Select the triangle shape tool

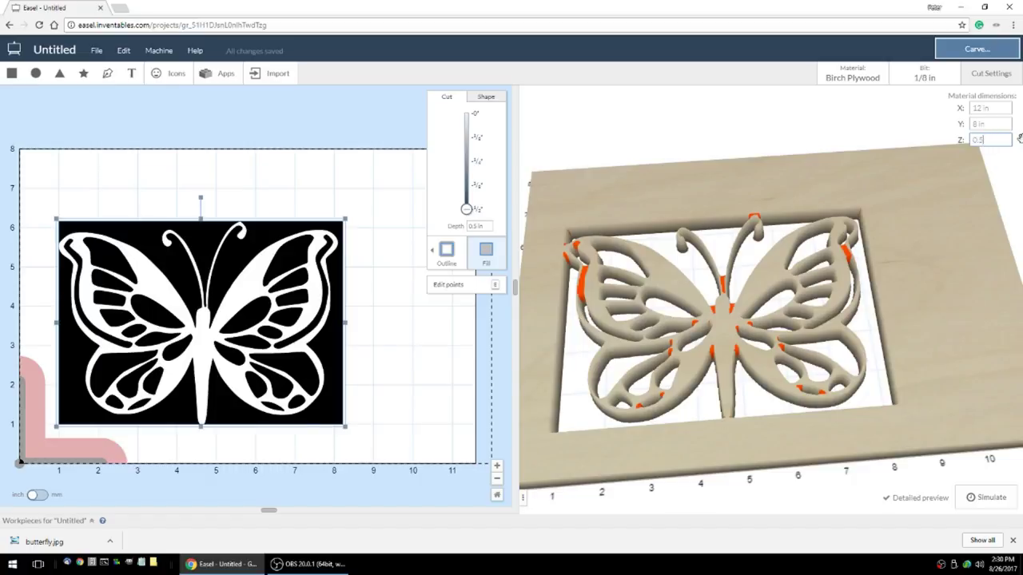coord(60,73)
